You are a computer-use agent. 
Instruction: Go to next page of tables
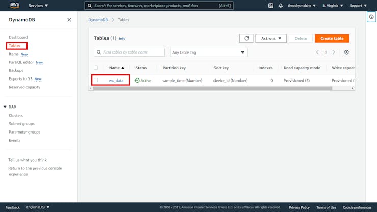(334, 52)
